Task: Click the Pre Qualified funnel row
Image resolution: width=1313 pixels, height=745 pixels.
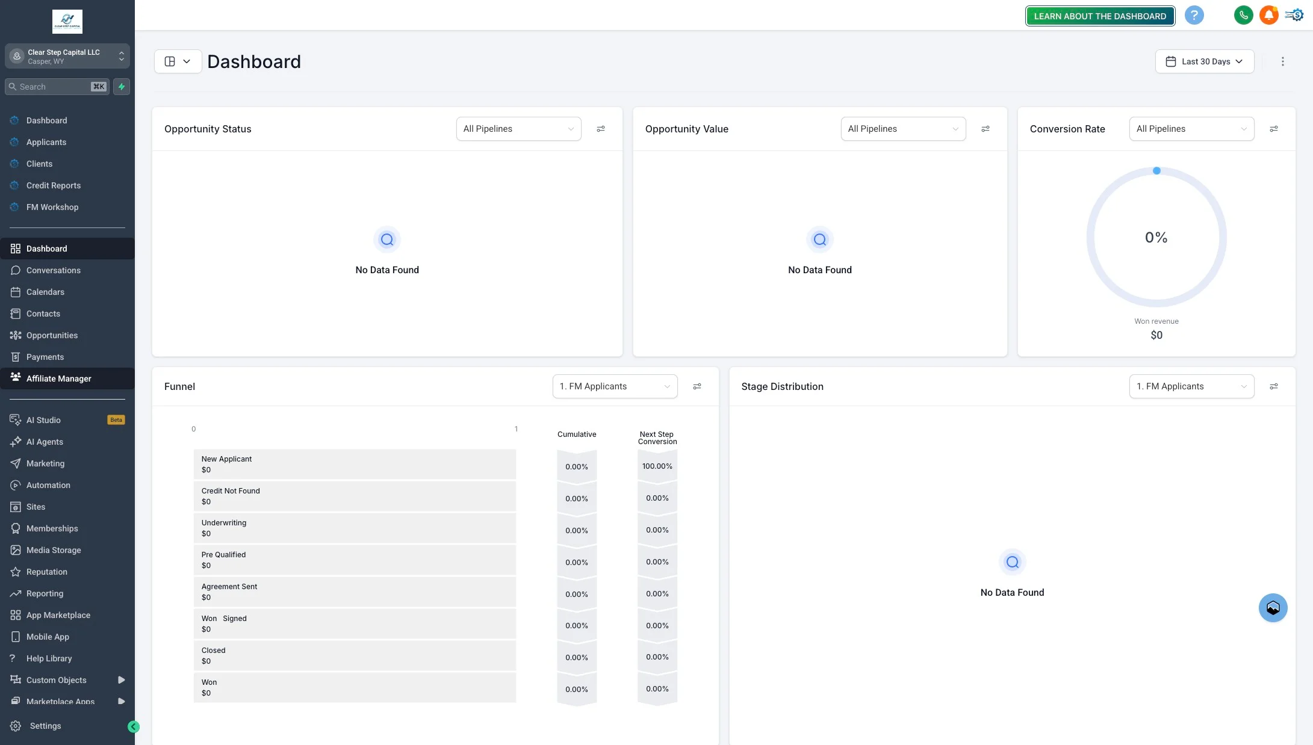Action: coord(355,560)
